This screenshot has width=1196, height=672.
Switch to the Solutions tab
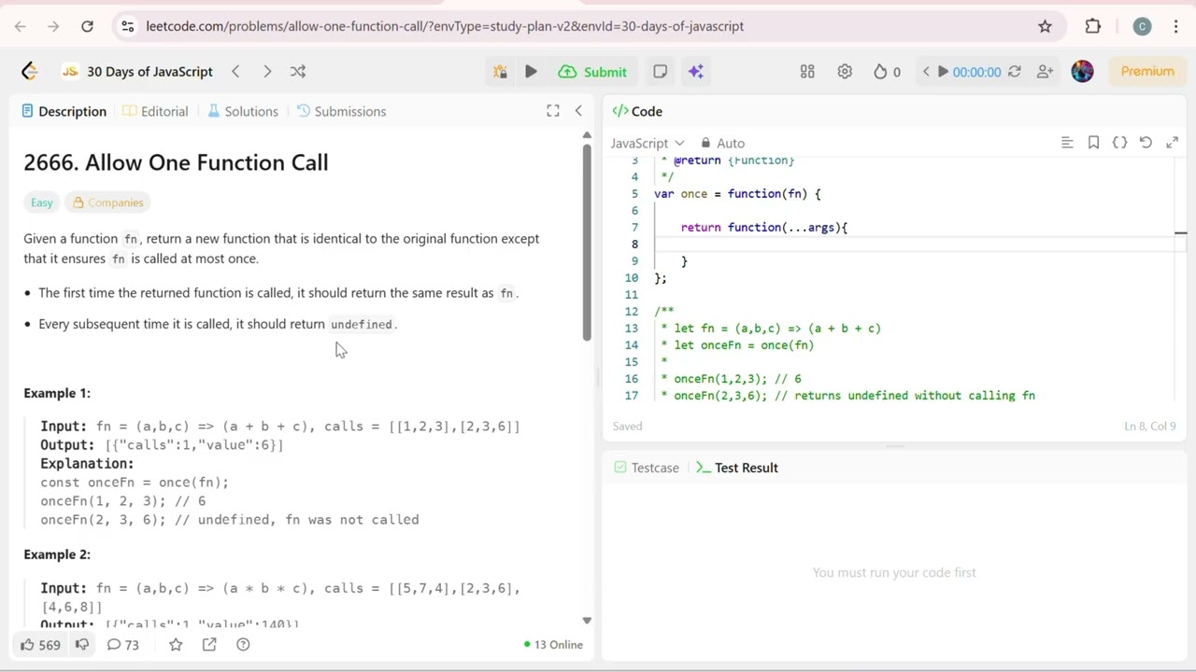tap(242, 111)
